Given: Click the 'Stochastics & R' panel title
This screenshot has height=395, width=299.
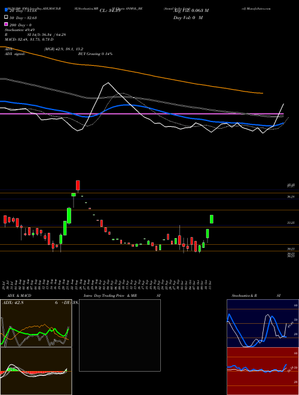Looking at the screenshot, I should pos(245,296).
